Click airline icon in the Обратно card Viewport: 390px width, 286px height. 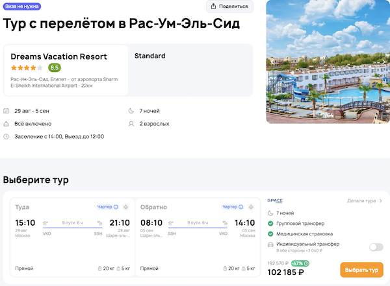[x=250, y=207]
